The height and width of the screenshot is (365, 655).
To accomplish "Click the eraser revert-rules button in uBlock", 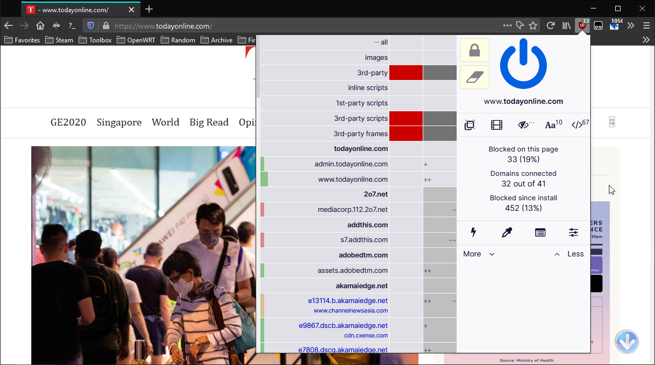I will [474, 77].
